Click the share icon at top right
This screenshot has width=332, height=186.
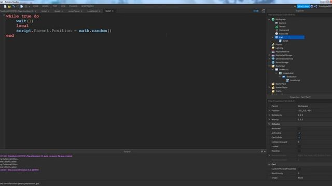(316, 6)
